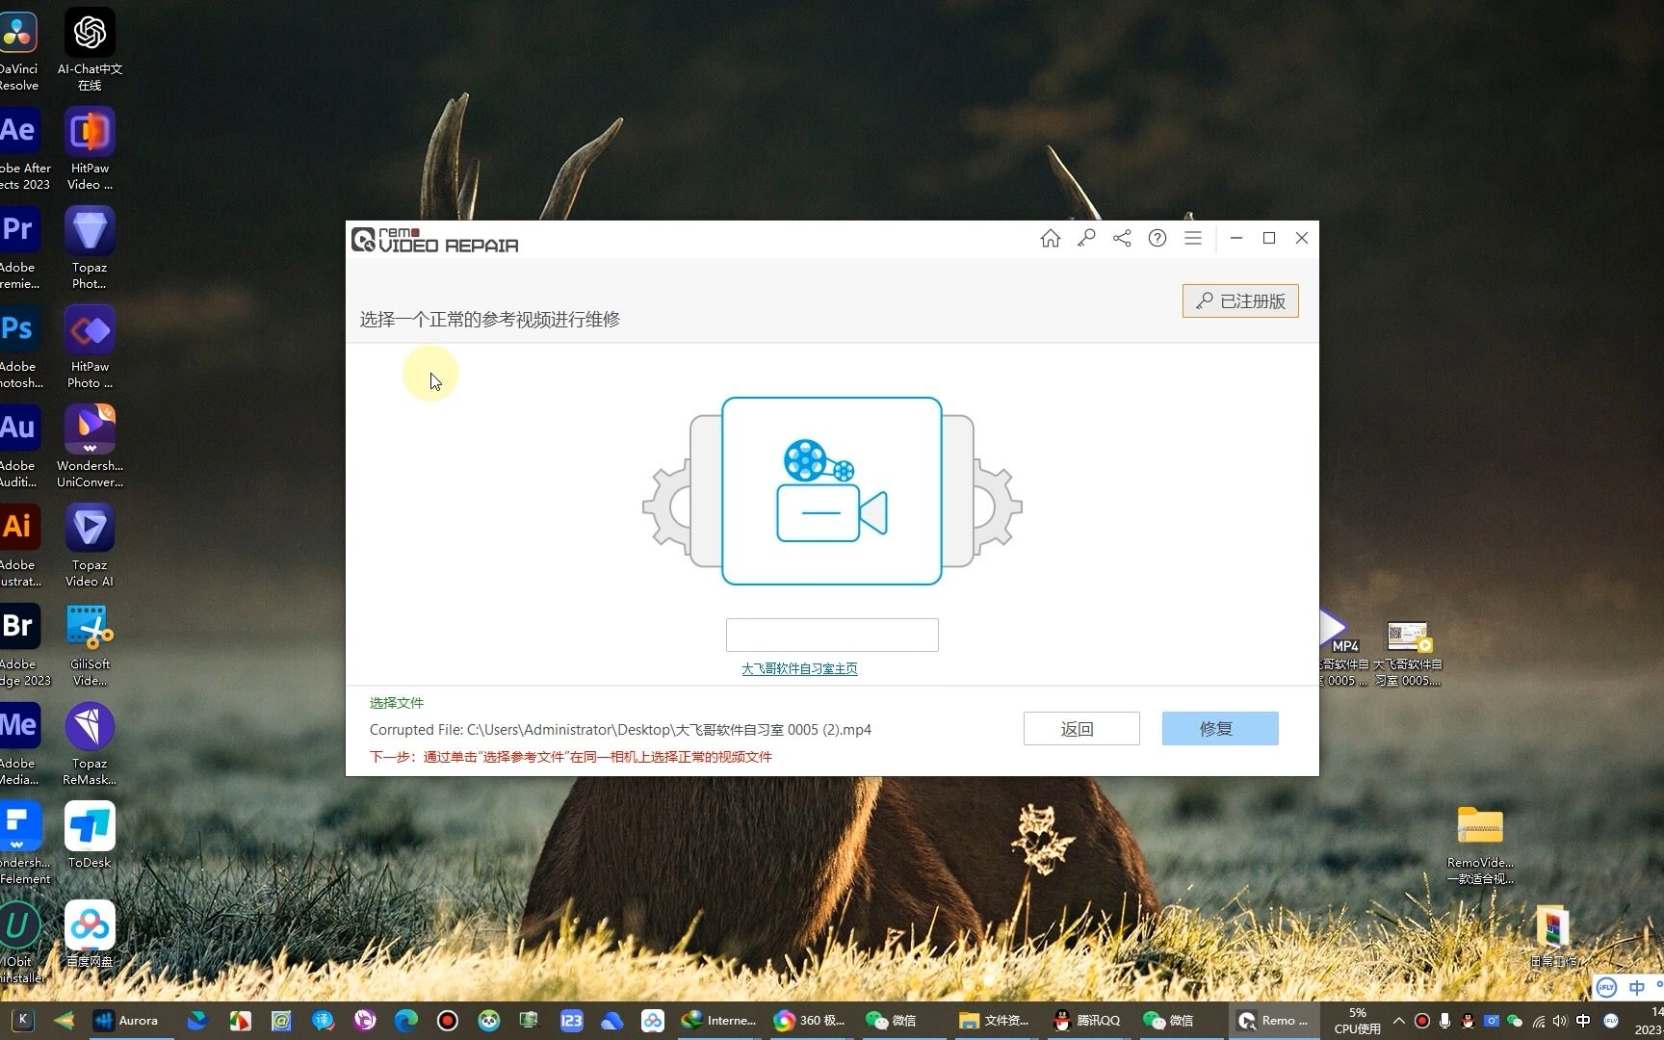Screen dimensions: 1664x1040
Task: Open the 大飞哥软件自习室主页 link
Action: 799,667
